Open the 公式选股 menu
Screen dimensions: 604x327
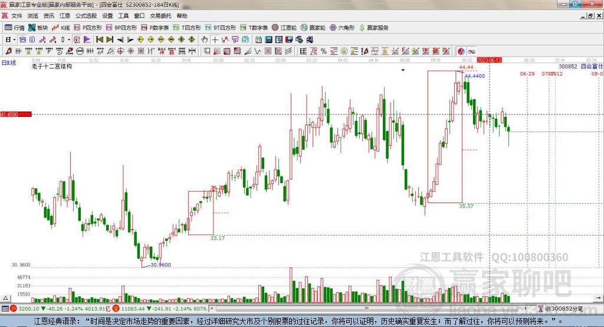tap(86, 16)
